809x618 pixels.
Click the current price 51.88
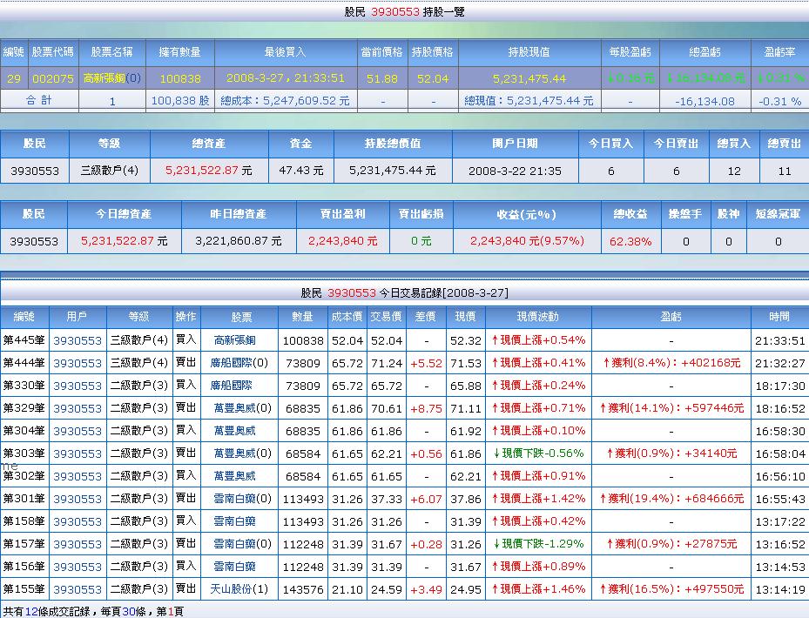381,78
